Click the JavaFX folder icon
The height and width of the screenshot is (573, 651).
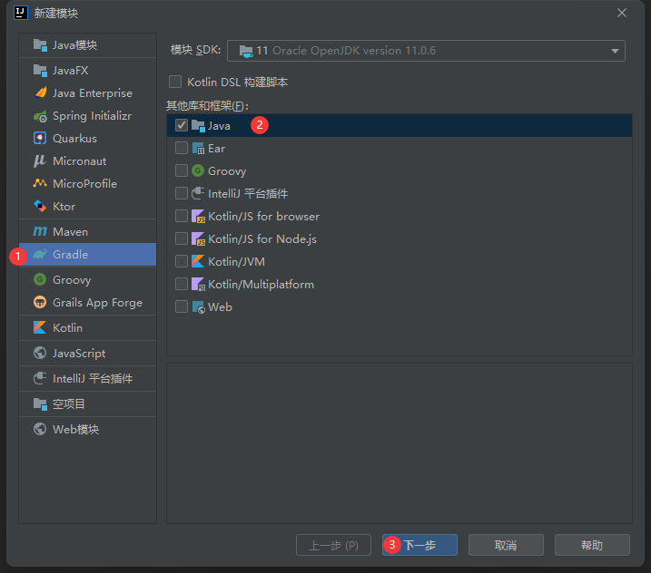coord(40,71)
